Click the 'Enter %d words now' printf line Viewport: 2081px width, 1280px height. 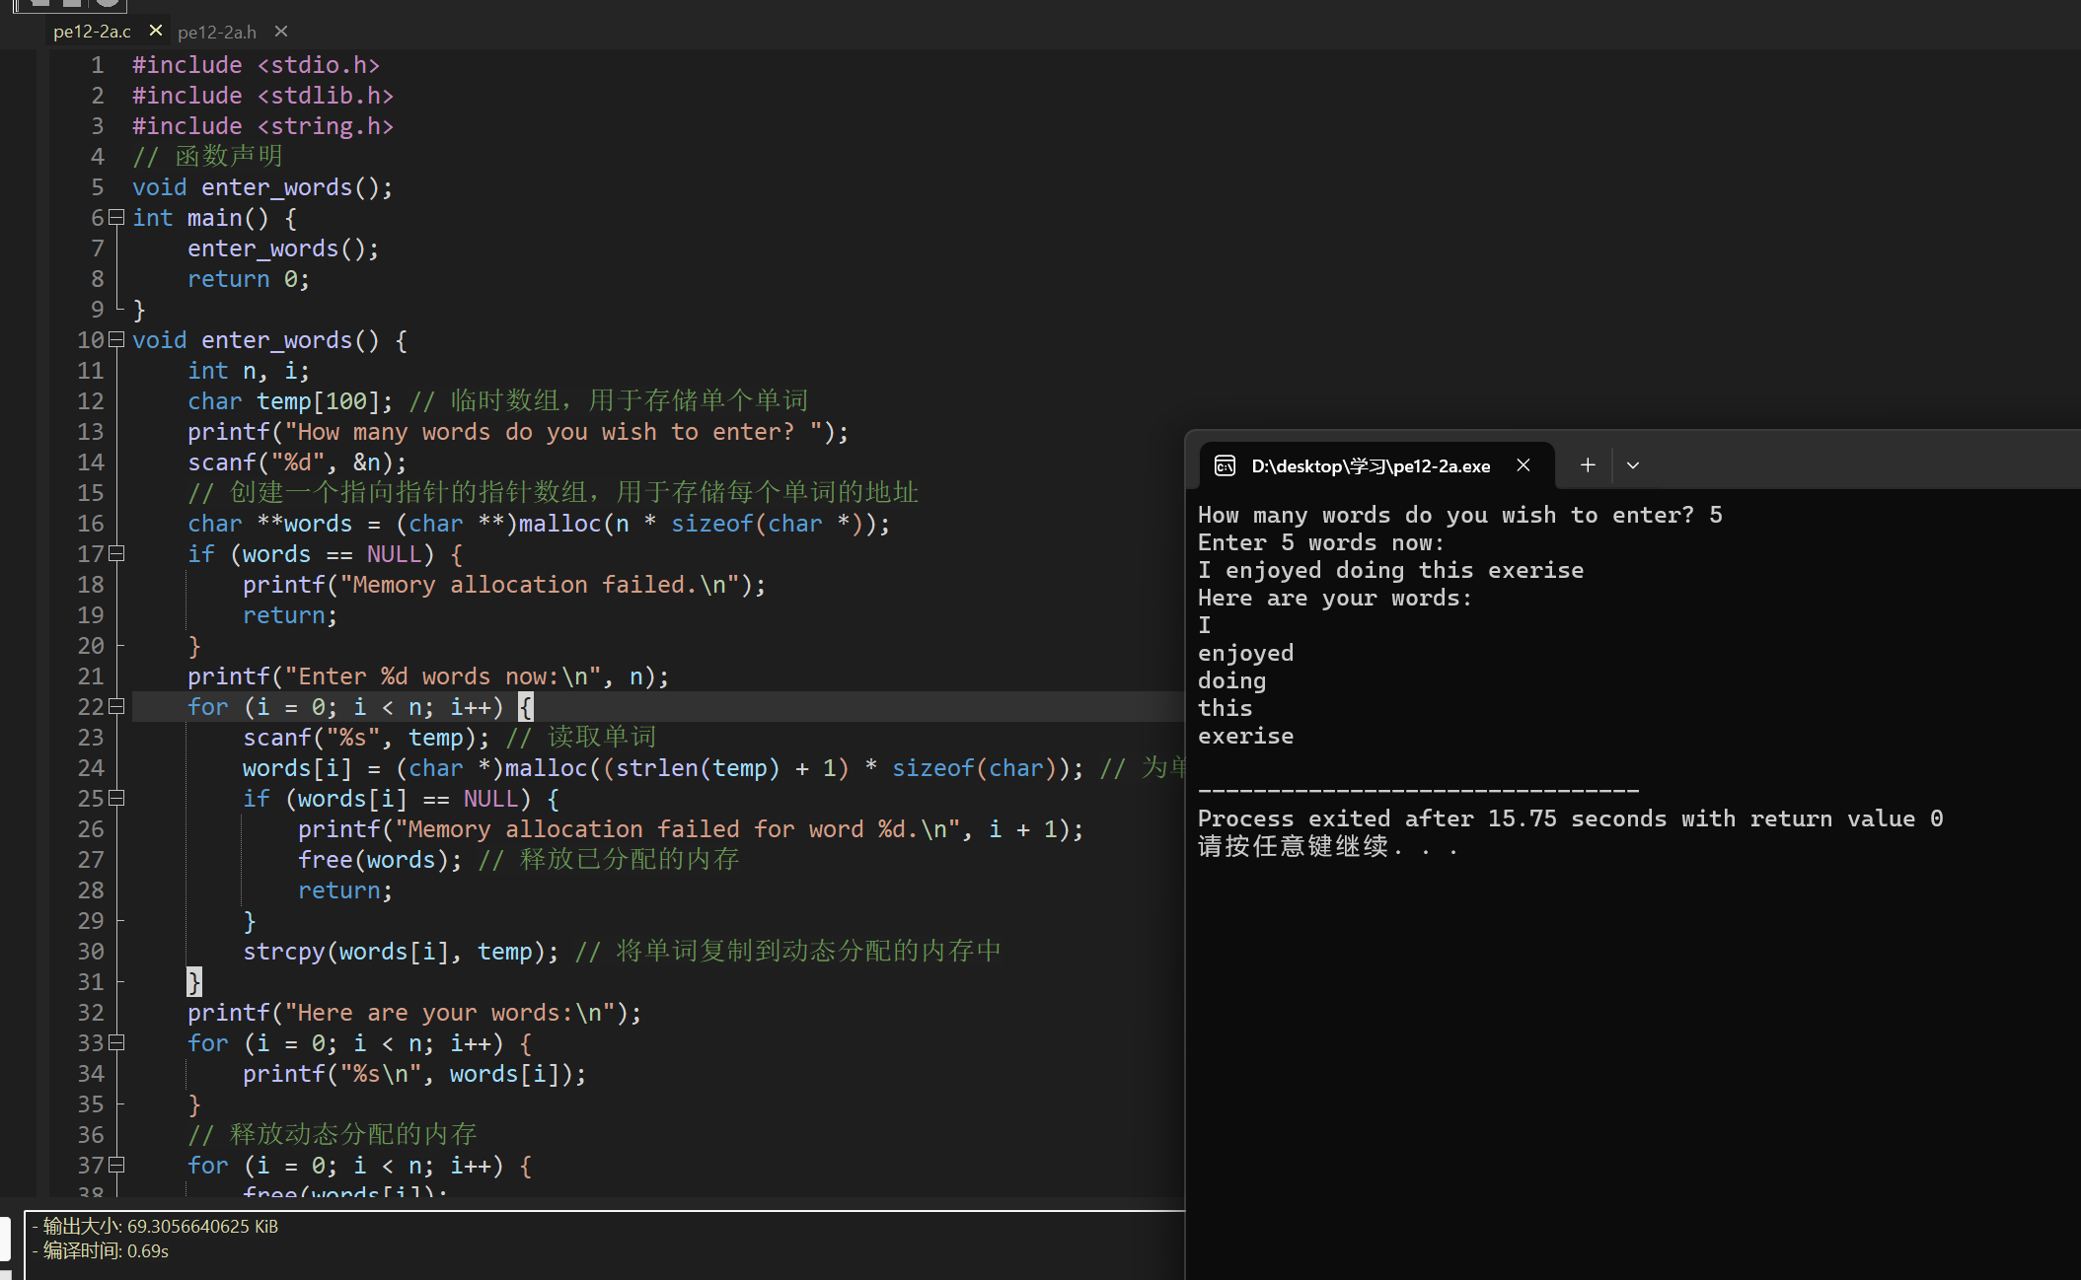pyautogui.click(x=428, y=676)
